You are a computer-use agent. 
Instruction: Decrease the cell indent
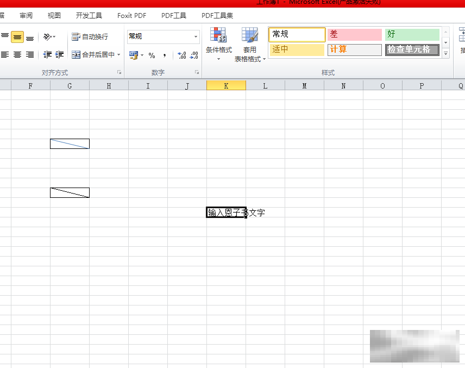tap(47, 54)
